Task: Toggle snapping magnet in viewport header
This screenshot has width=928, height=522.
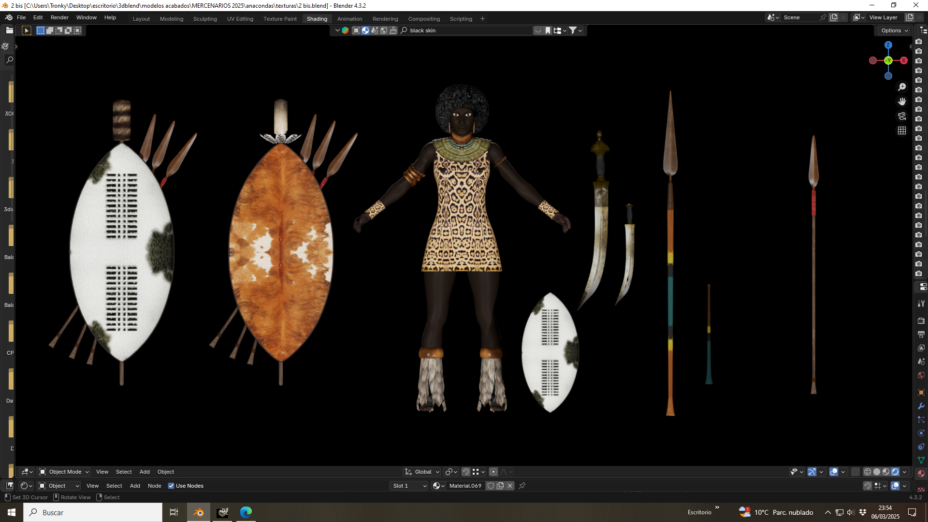Action: pyautogui.click(x=466, y=472)
